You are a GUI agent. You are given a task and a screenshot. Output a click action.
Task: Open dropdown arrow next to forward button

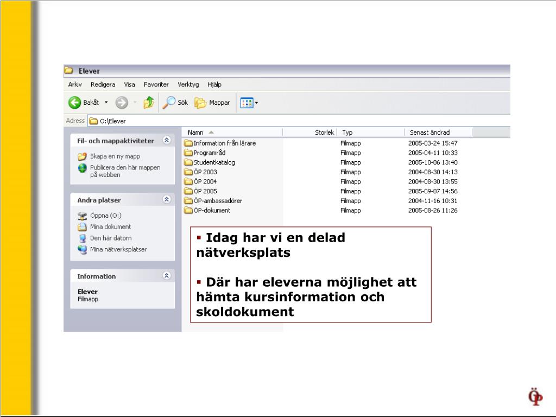click(135, 103)
